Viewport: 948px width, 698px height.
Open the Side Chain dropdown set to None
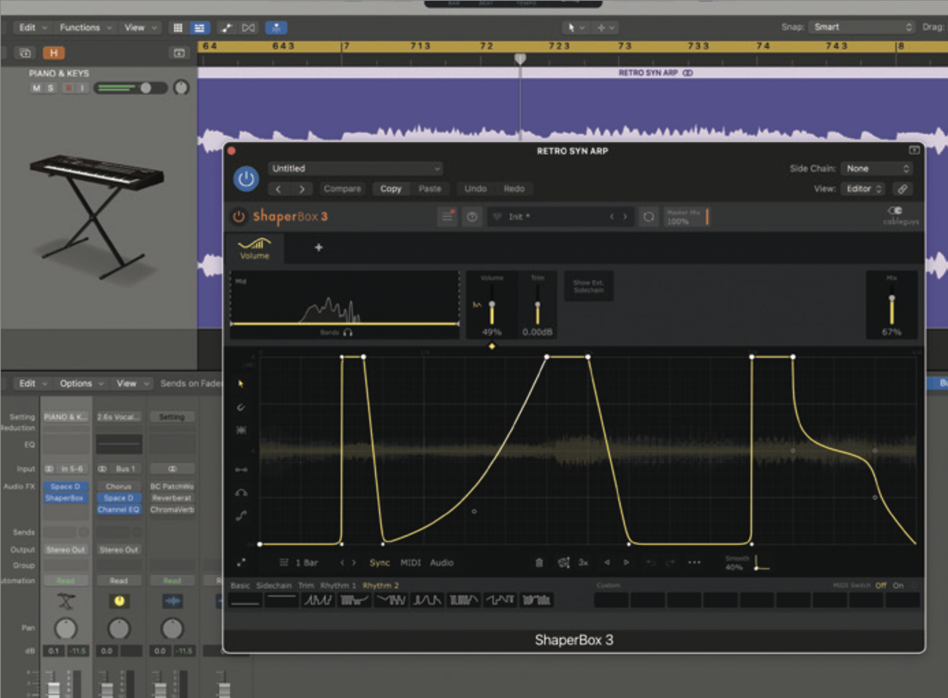(877, 168)
